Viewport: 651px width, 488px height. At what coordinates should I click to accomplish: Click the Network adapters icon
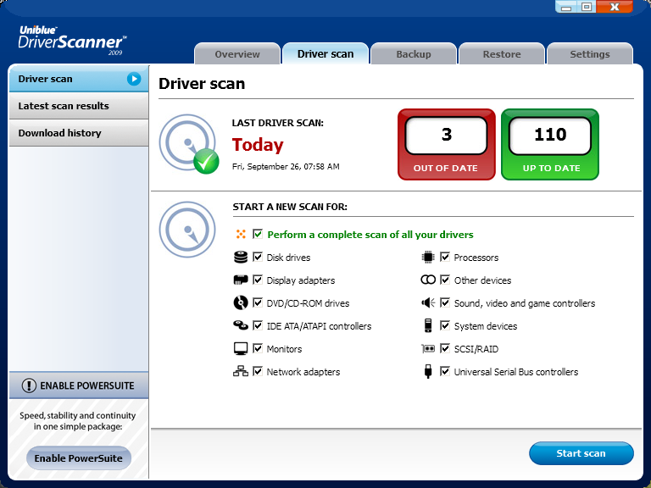241,371
